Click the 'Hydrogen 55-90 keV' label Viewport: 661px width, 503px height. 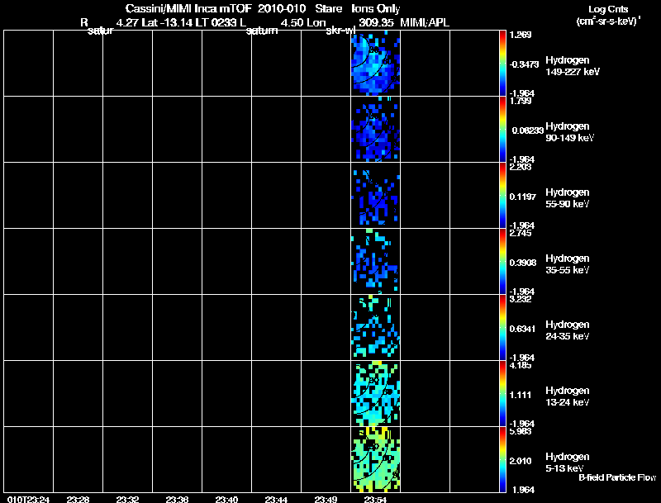[568, 198]
